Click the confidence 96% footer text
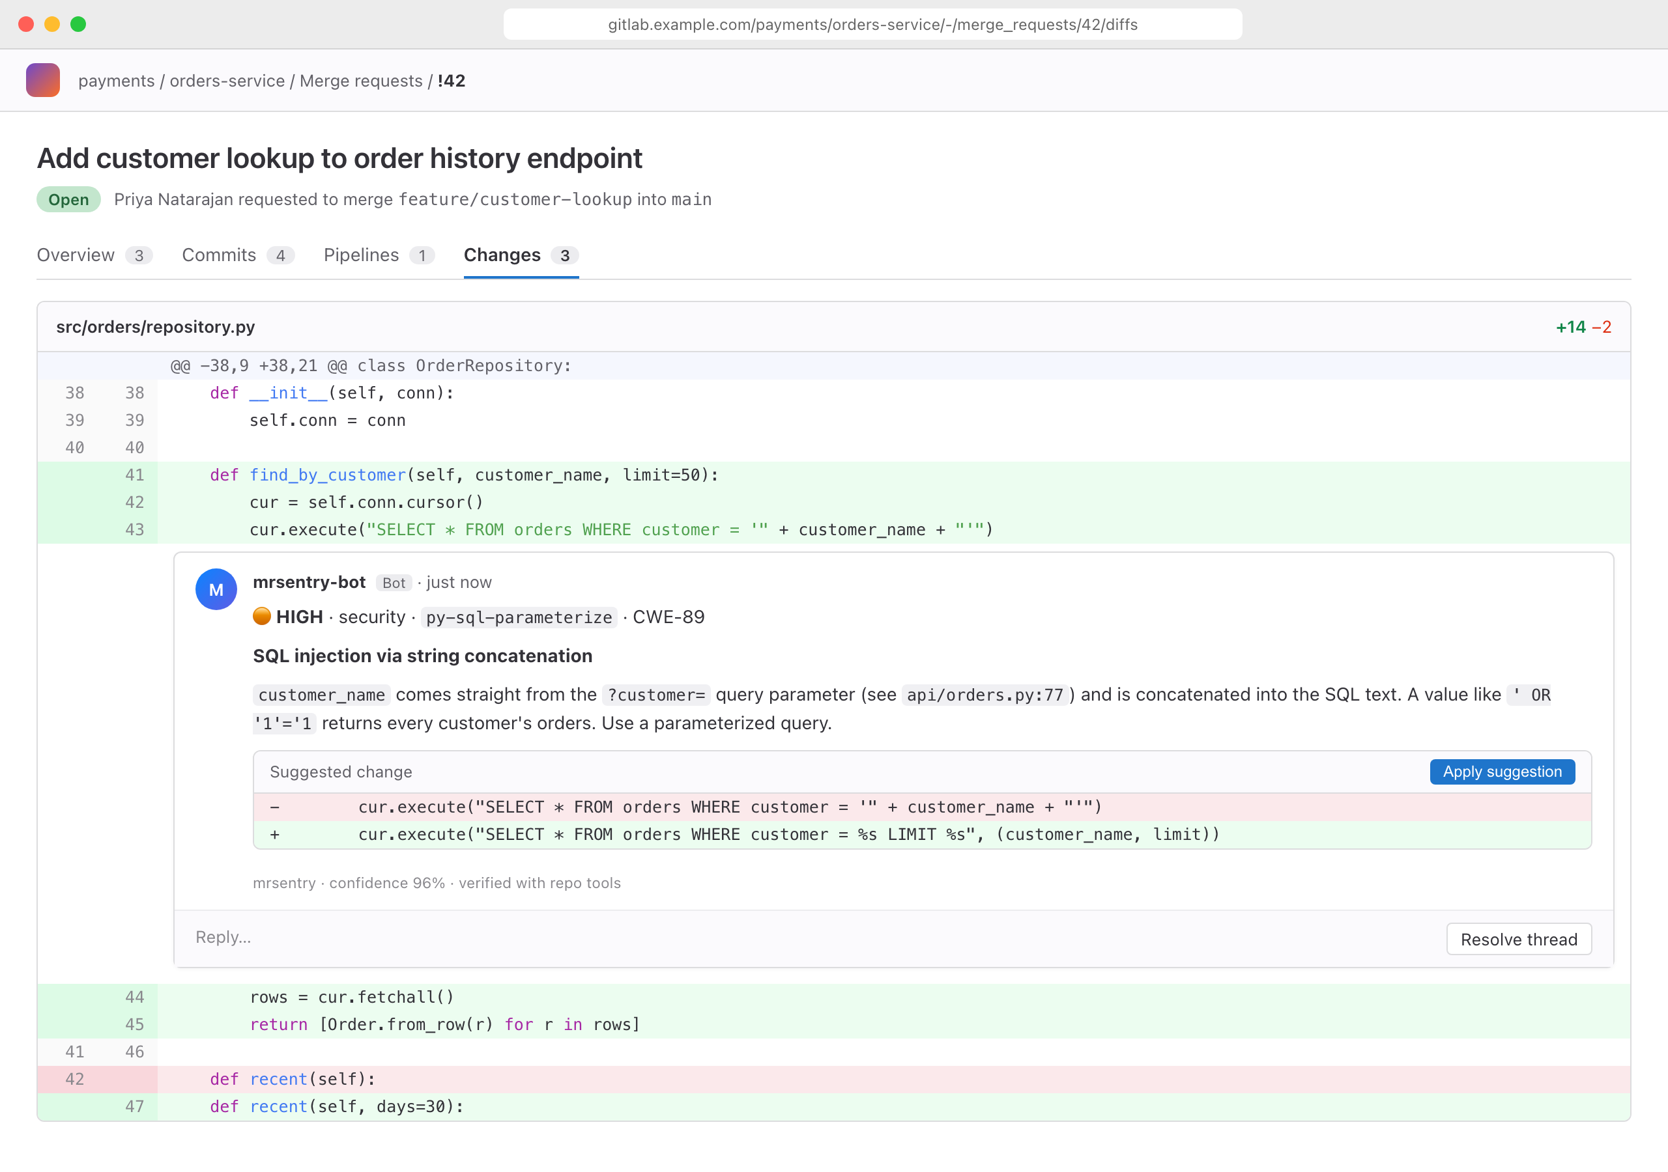Viewport: 1668px width, 1172px height. [x=386, y=883]
